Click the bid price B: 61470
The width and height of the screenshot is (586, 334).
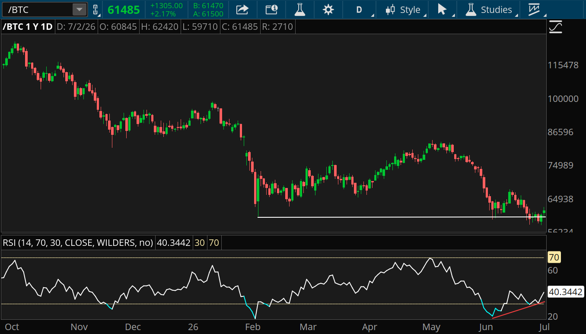pyautogui.click(x=208, y=6)
